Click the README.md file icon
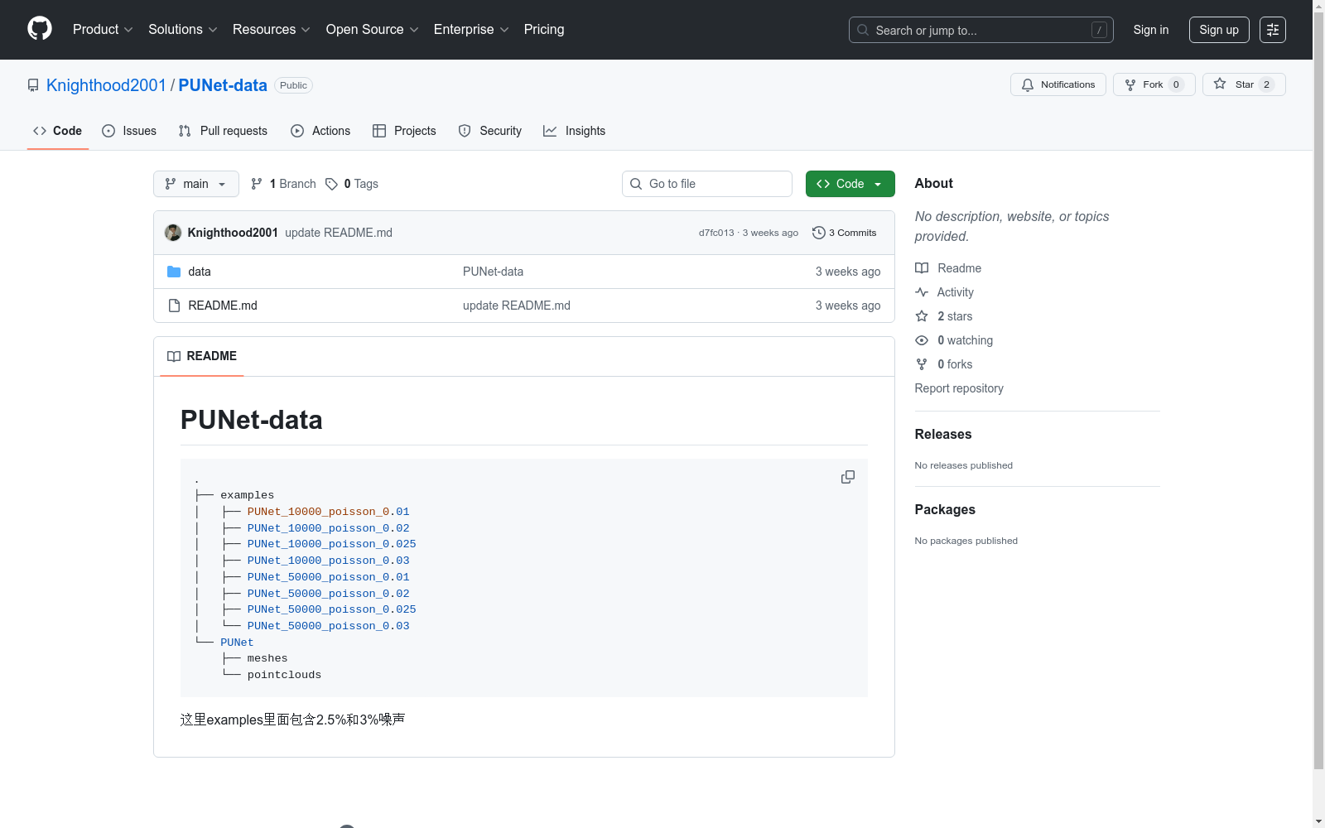This screenshot has height=828, width=1325. coord(174,306)
